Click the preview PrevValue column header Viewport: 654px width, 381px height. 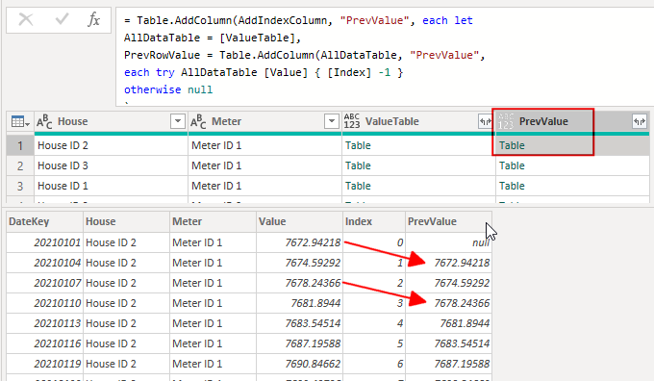[x=448, y=221]
